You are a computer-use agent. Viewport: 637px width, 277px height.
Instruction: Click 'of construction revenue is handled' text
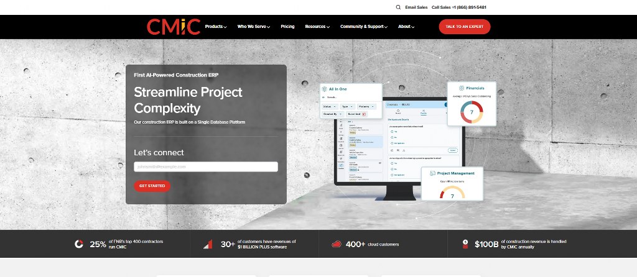coord(533,242)
